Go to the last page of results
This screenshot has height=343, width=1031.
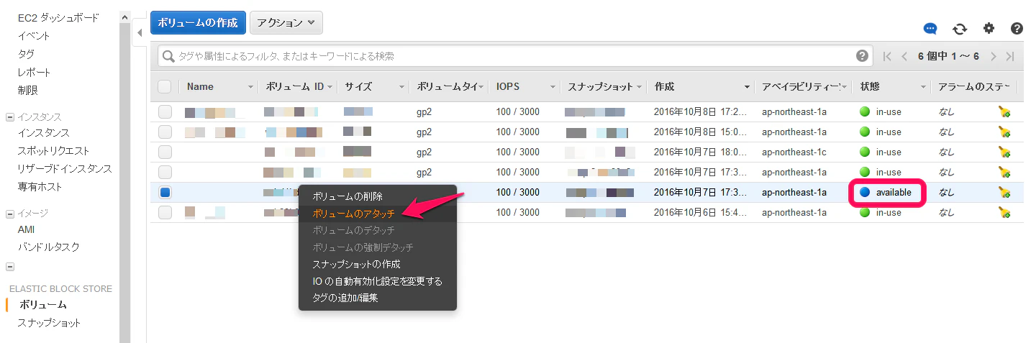click(1010, 56)
